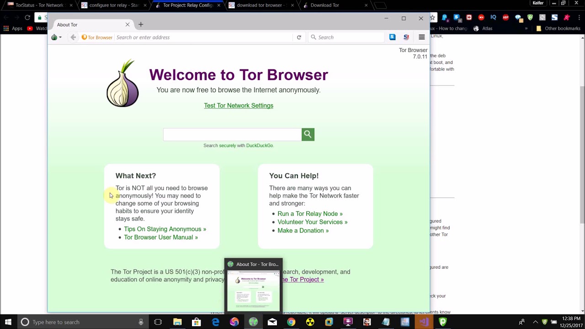Switch to 'Download Tor' Chrome tab
Image resolution: width=585 pixels, height=329 pixels.
pyautogui.click(x=335, y=5)
